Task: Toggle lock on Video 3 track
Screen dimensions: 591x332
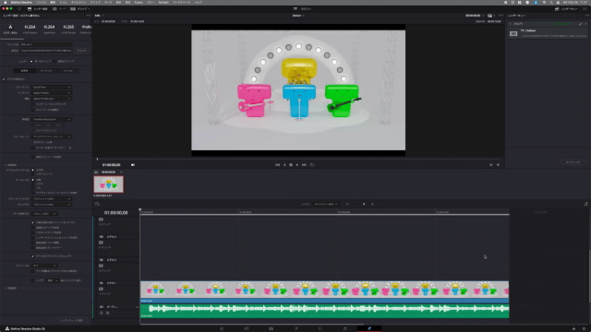Action: (x=101, y=243)
